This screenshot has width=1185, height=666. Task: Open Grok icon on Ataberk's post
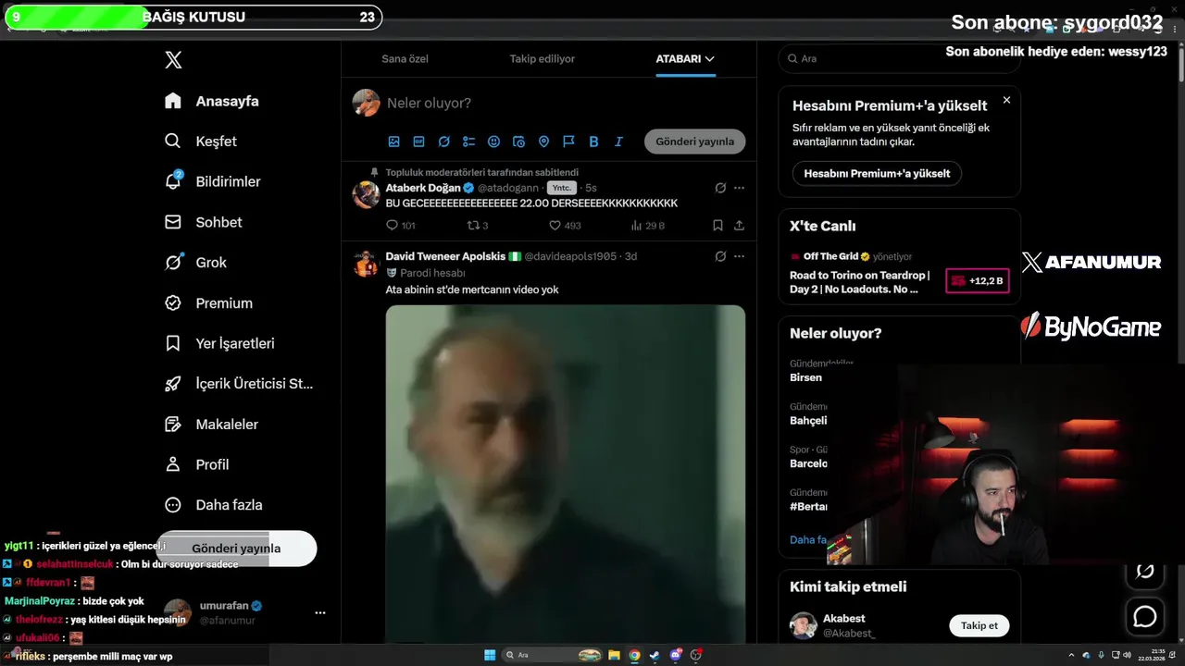click(720, 188)
